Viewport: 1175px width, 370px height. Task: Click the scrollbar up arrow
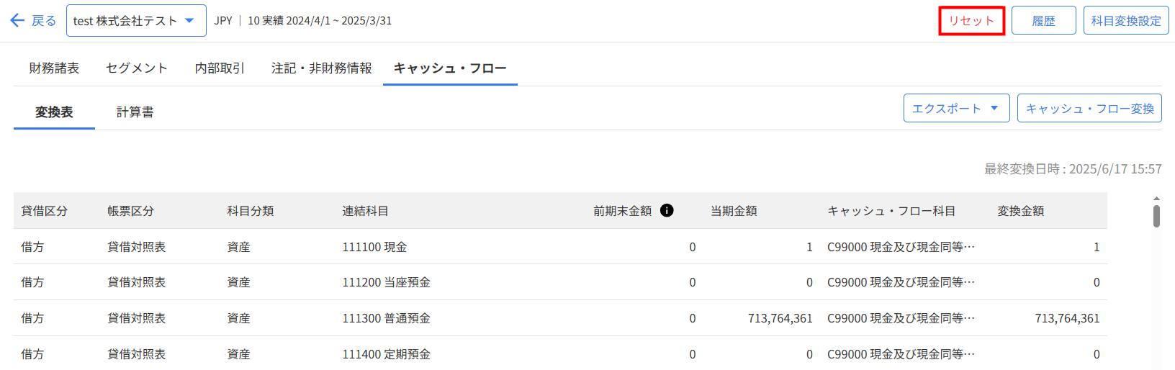click(1156, 198)
